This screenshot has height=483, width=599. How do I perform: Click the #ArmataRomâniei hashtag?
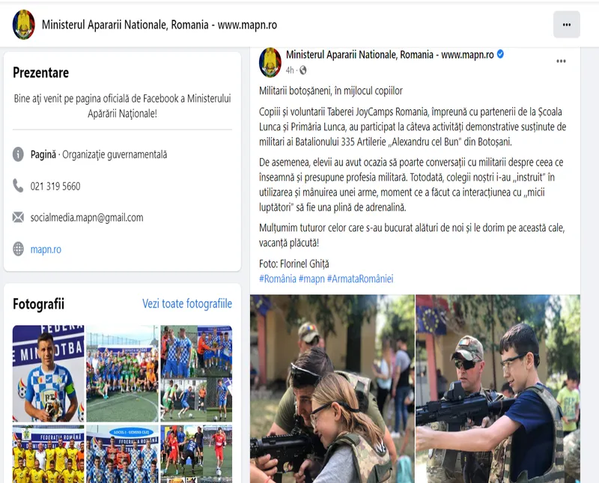point(360,279)
